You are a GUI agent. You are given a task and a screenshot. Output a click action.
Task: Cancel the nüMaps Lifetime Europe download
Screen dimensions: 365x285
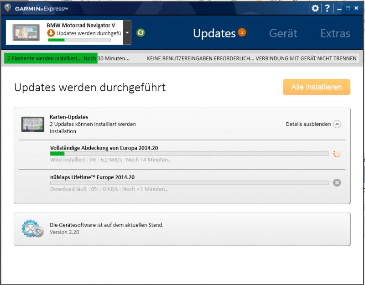337,182
